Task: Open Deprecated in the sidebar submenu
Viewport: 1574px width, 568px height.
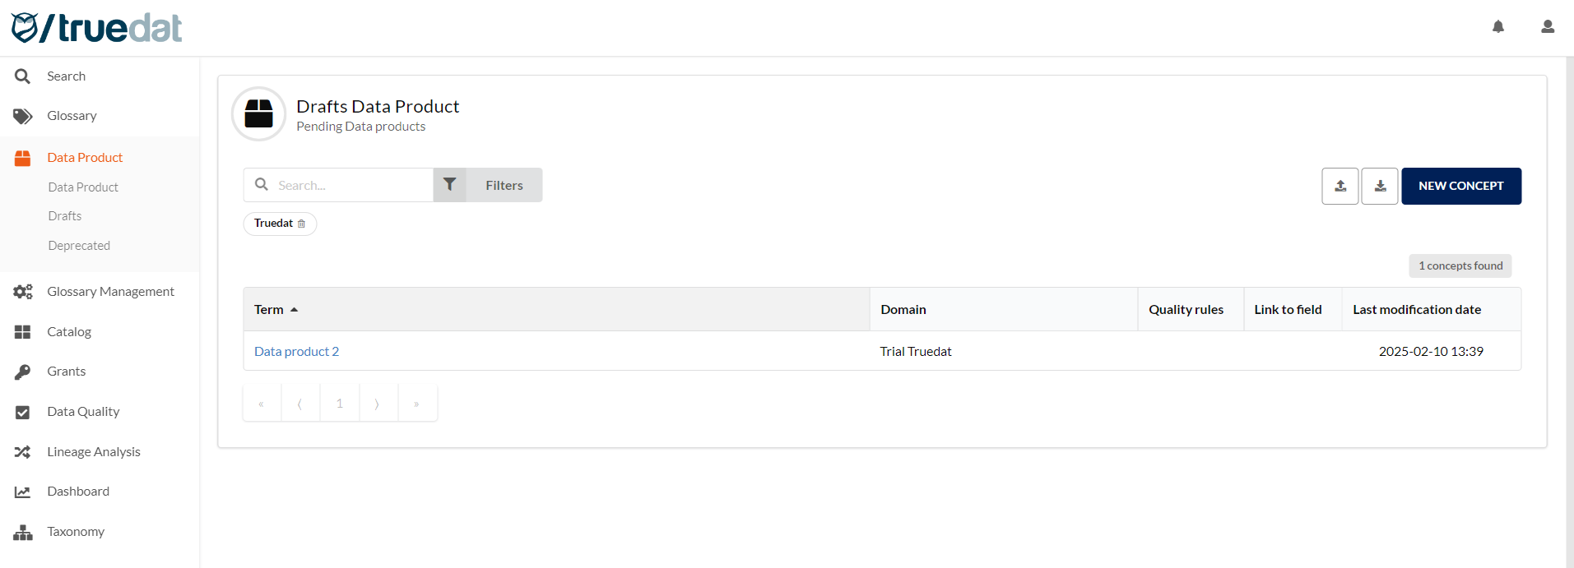Action: [79, 246]
